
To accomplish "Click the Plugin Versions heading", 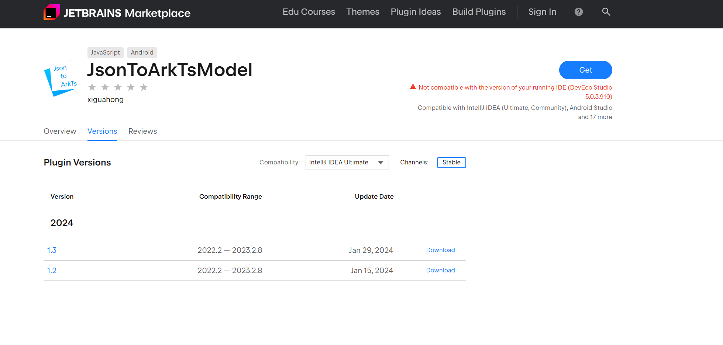I will (77, 163).
